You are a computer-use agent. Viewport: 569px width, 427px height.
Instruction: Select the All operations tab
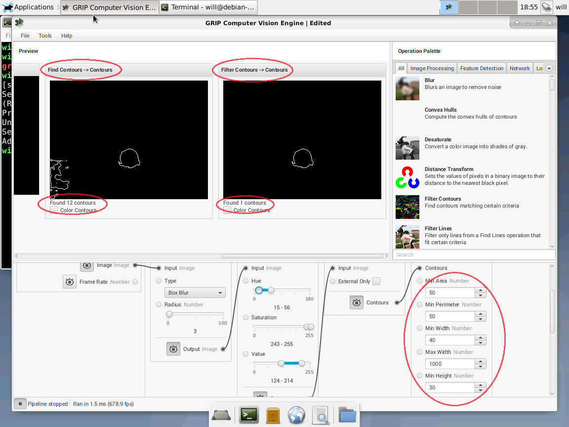pyautogui.click(x=401, y=68)
